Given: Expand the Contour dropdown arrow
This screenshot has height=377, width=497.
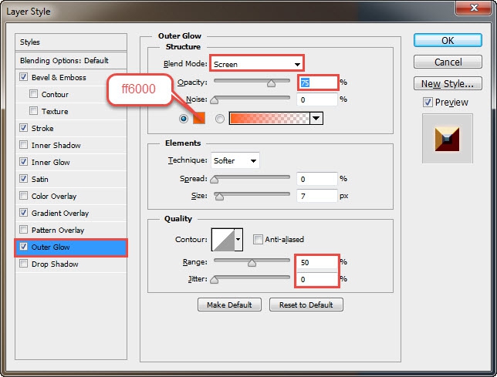Looking at the screenshot, I should (x=238, y=240).
